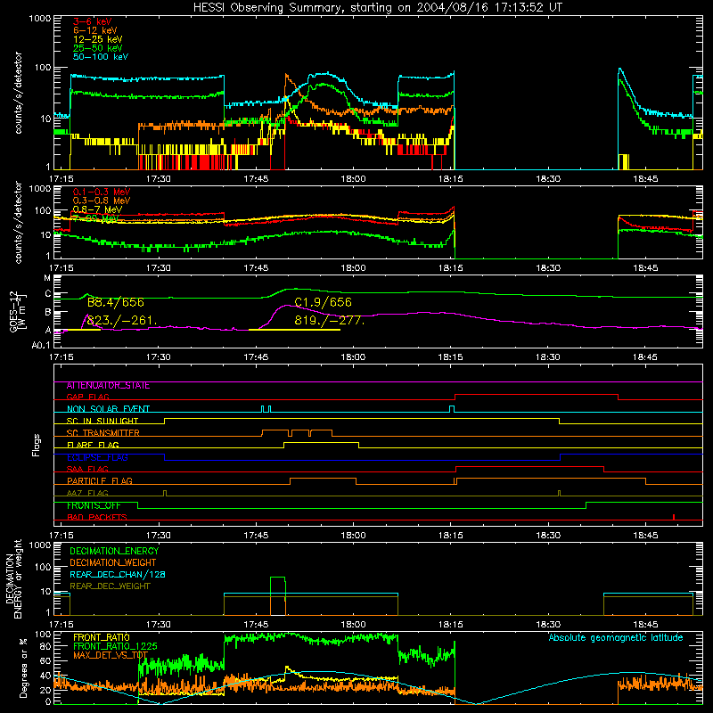Viewport: 713px width, 713px height.
Task: Click the BAD_PACKETS flag label
Action: click(97, 518)
